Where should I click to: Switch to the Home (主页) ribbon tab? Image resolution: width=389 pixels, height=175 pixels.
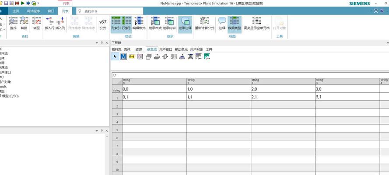coord(16,11)
